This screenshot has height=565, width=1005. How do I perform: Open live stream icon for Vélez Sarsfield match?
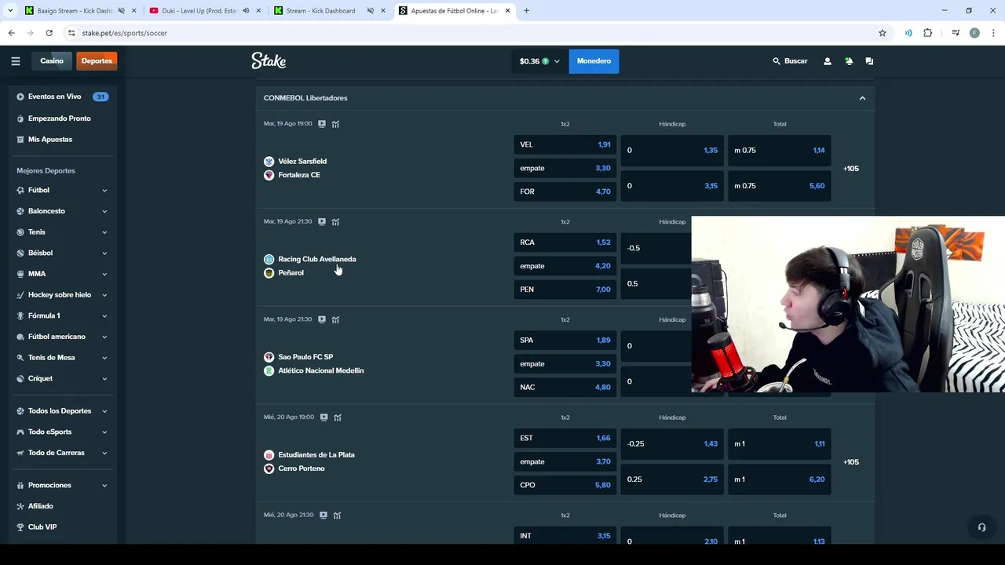click(322, 124)
